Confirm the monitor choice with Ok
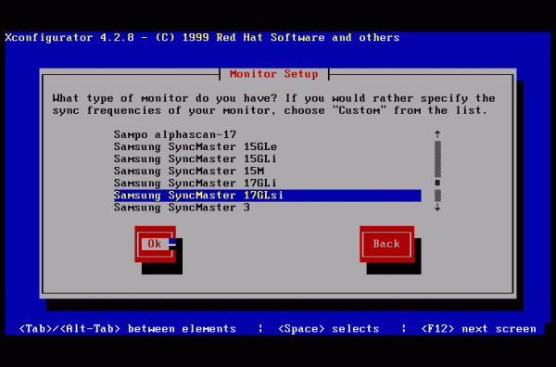Image resolution: width=556 pixels, height=367 pixels. pyautogui.click(x=156, y=244)
